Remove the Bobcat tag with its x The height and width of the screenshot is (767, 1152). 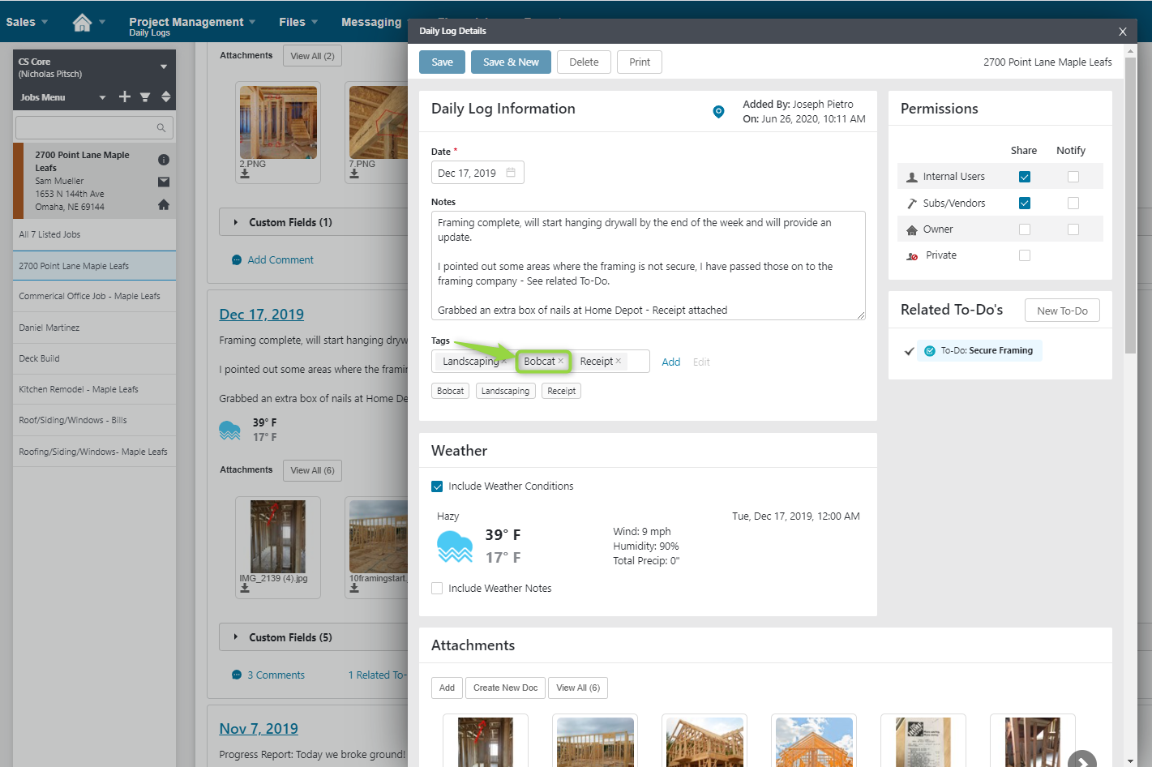560,362
